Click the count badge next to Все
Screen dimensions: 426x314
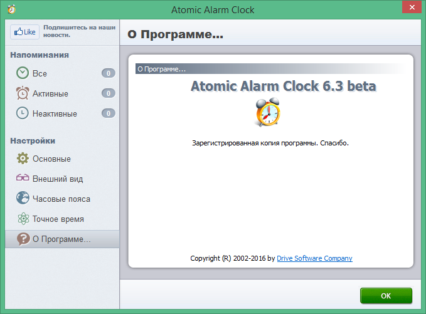(109, 73)
